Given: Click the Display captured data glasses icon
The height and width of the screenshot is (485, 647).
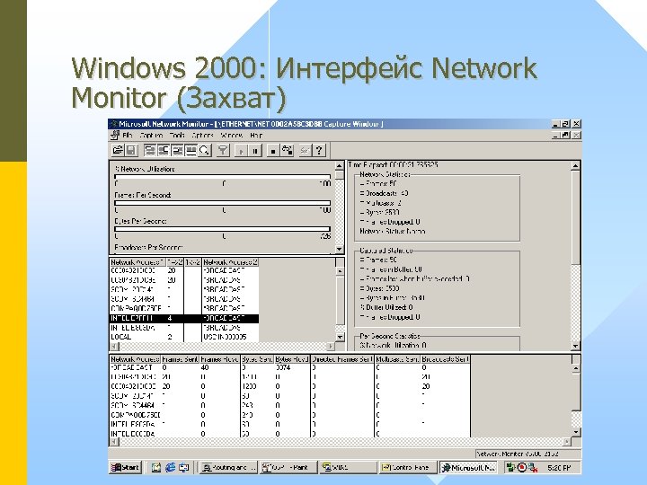Looking at the screenshot, I should [x=305, y=151].
